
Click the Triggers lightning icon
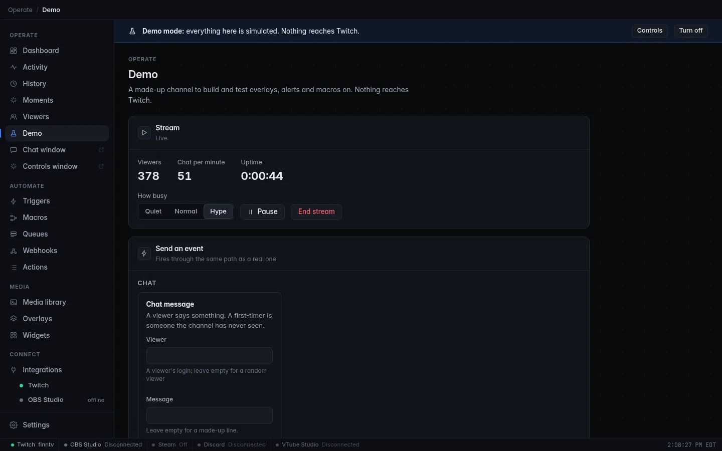click(x=14, y=201)
